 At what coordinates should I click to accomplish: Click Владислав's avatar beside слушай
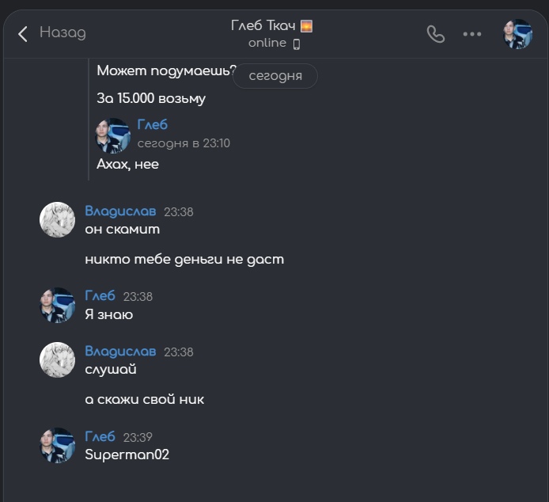tap(57, 359)
